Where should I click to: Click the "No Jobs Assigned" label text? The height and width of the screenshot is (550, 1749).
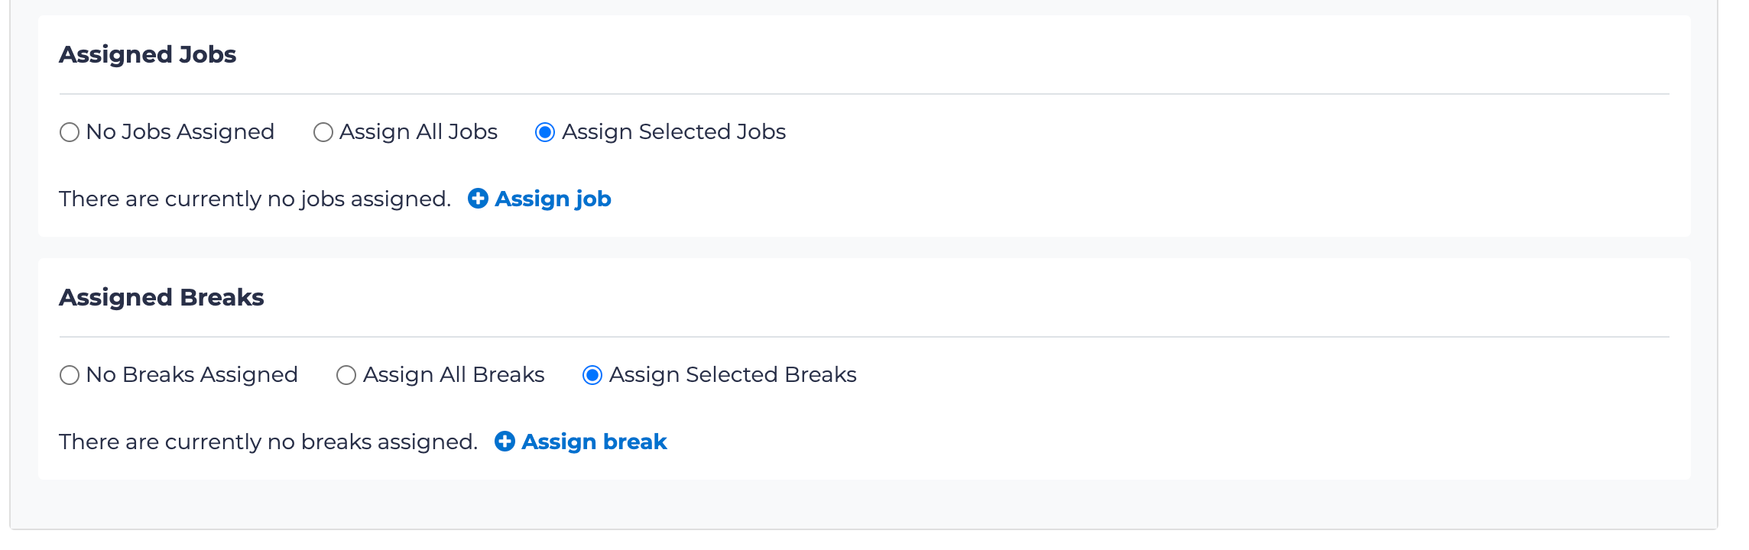(180, 131)
